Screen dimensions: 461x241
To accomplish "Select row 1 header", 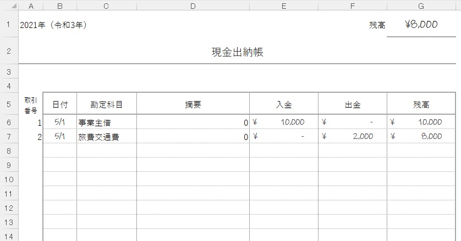I will coord(9,24).
